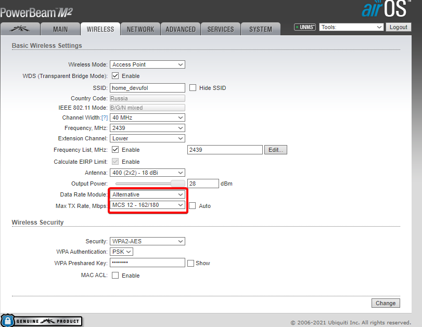Click the Logout button
The image size is (422, 327).
(x=398, y=27)
